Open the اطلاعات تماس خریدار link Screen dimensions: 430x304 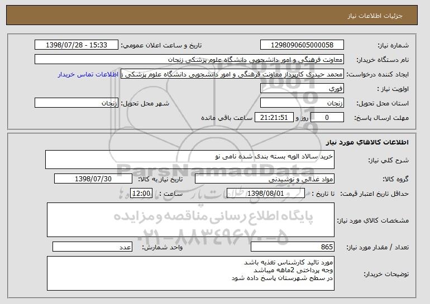pyautogui.click(x=88, y=74)
